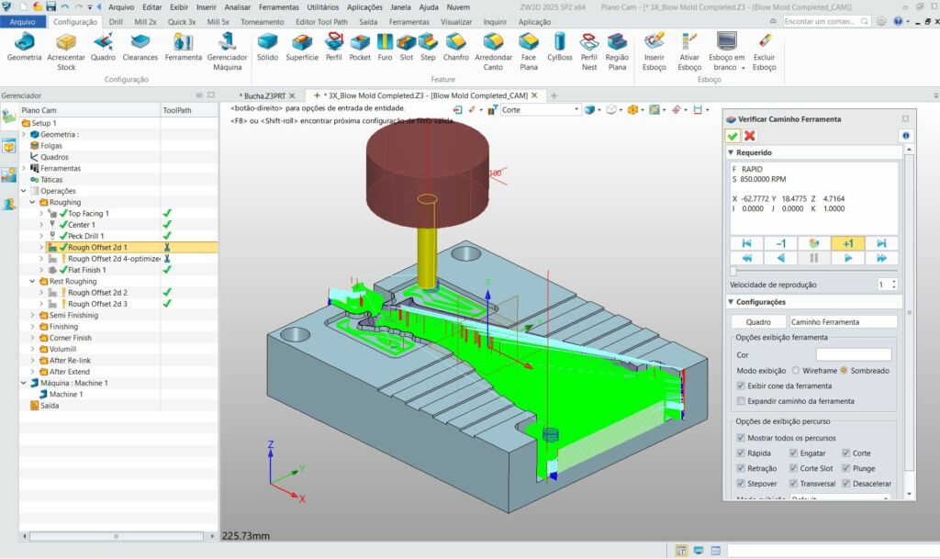Click the Ativar Esboço icon
940x559 pixels.
pos(689,52)
